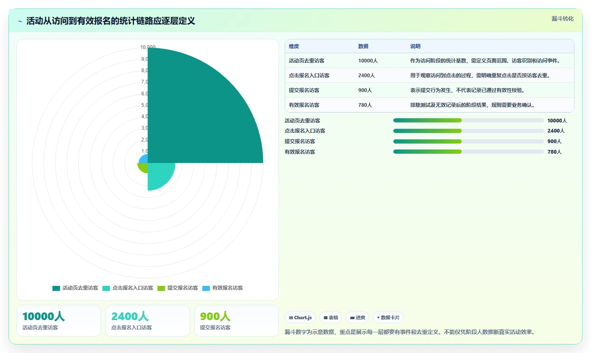
Task: Click the 数据 column header
Action: click(363, 46)
